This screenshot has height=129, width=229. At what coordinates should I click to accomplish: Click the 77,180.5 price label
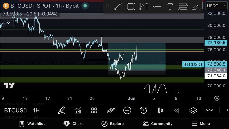click(216, 43)
